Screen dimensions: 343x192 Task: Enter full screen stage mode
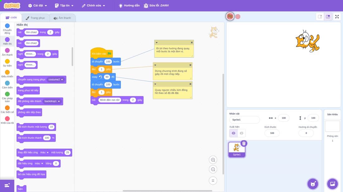tap(337, 16)
